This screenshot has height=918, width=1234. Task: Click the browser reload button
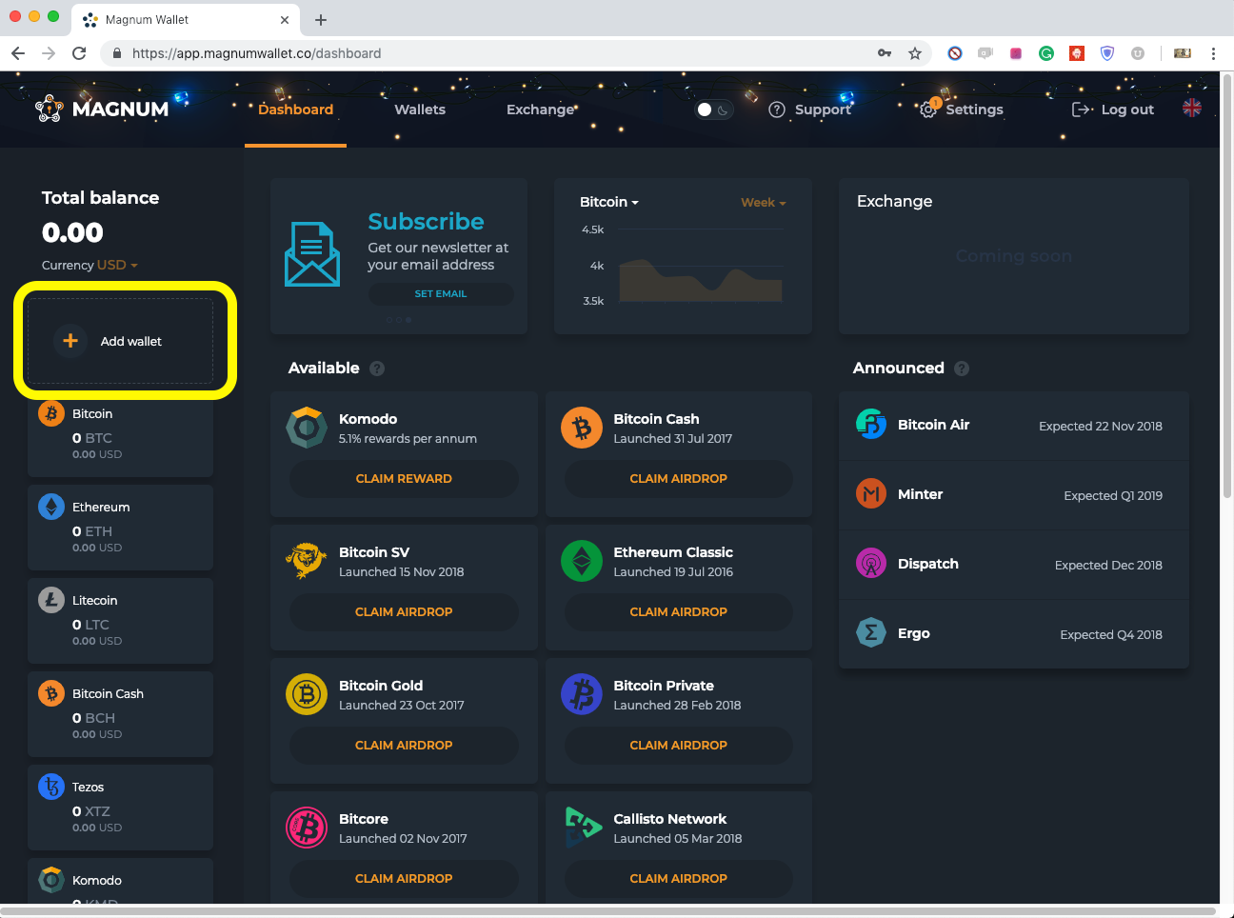pos(79,53)
